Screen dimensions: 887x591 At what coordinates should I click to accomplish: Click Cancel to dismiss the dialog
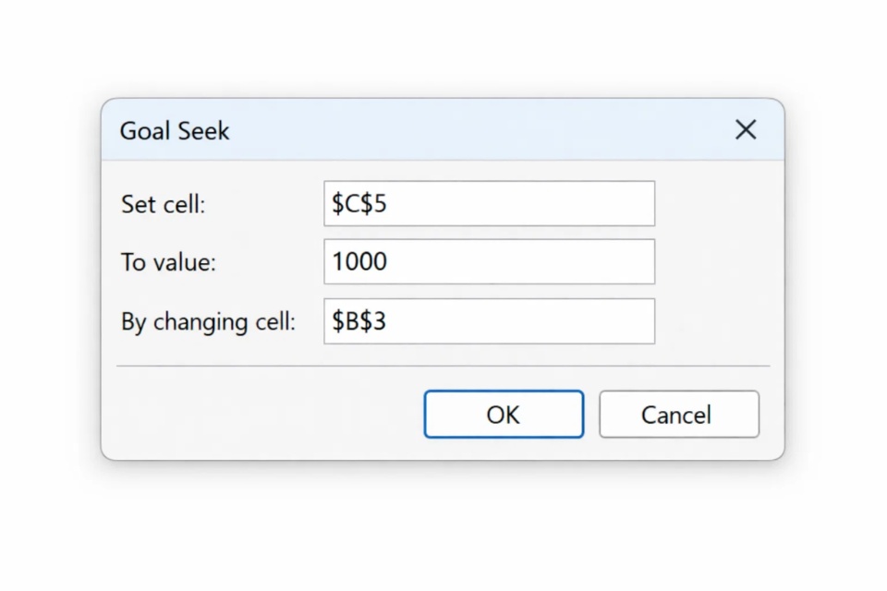click(x=679, y=414)
